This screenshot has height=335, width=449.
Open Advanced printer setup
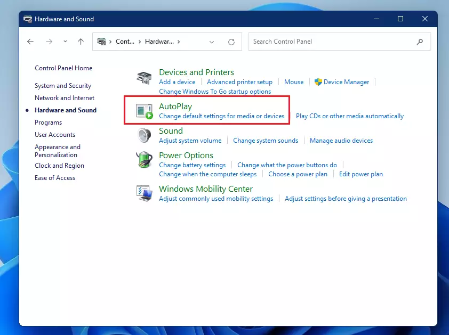239,82
